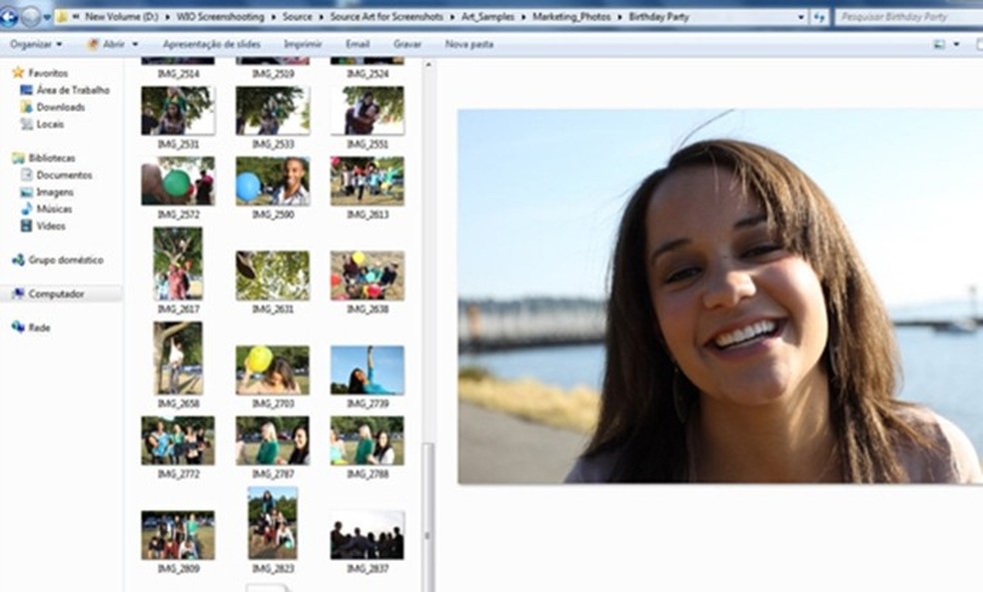Click Gravar in the toolbar
983x592 pixels.
tap(407, 45)
